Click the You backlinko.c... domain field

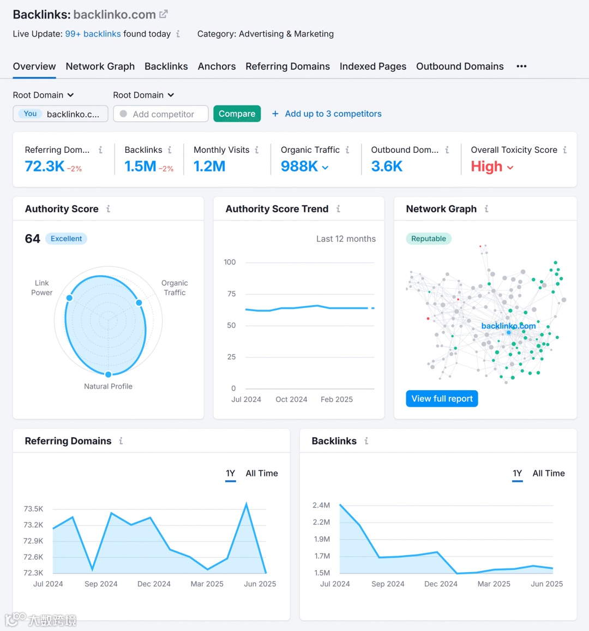61,114
